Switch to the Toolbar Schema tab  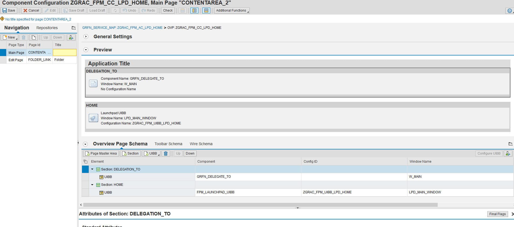click(x=168, y=144)
